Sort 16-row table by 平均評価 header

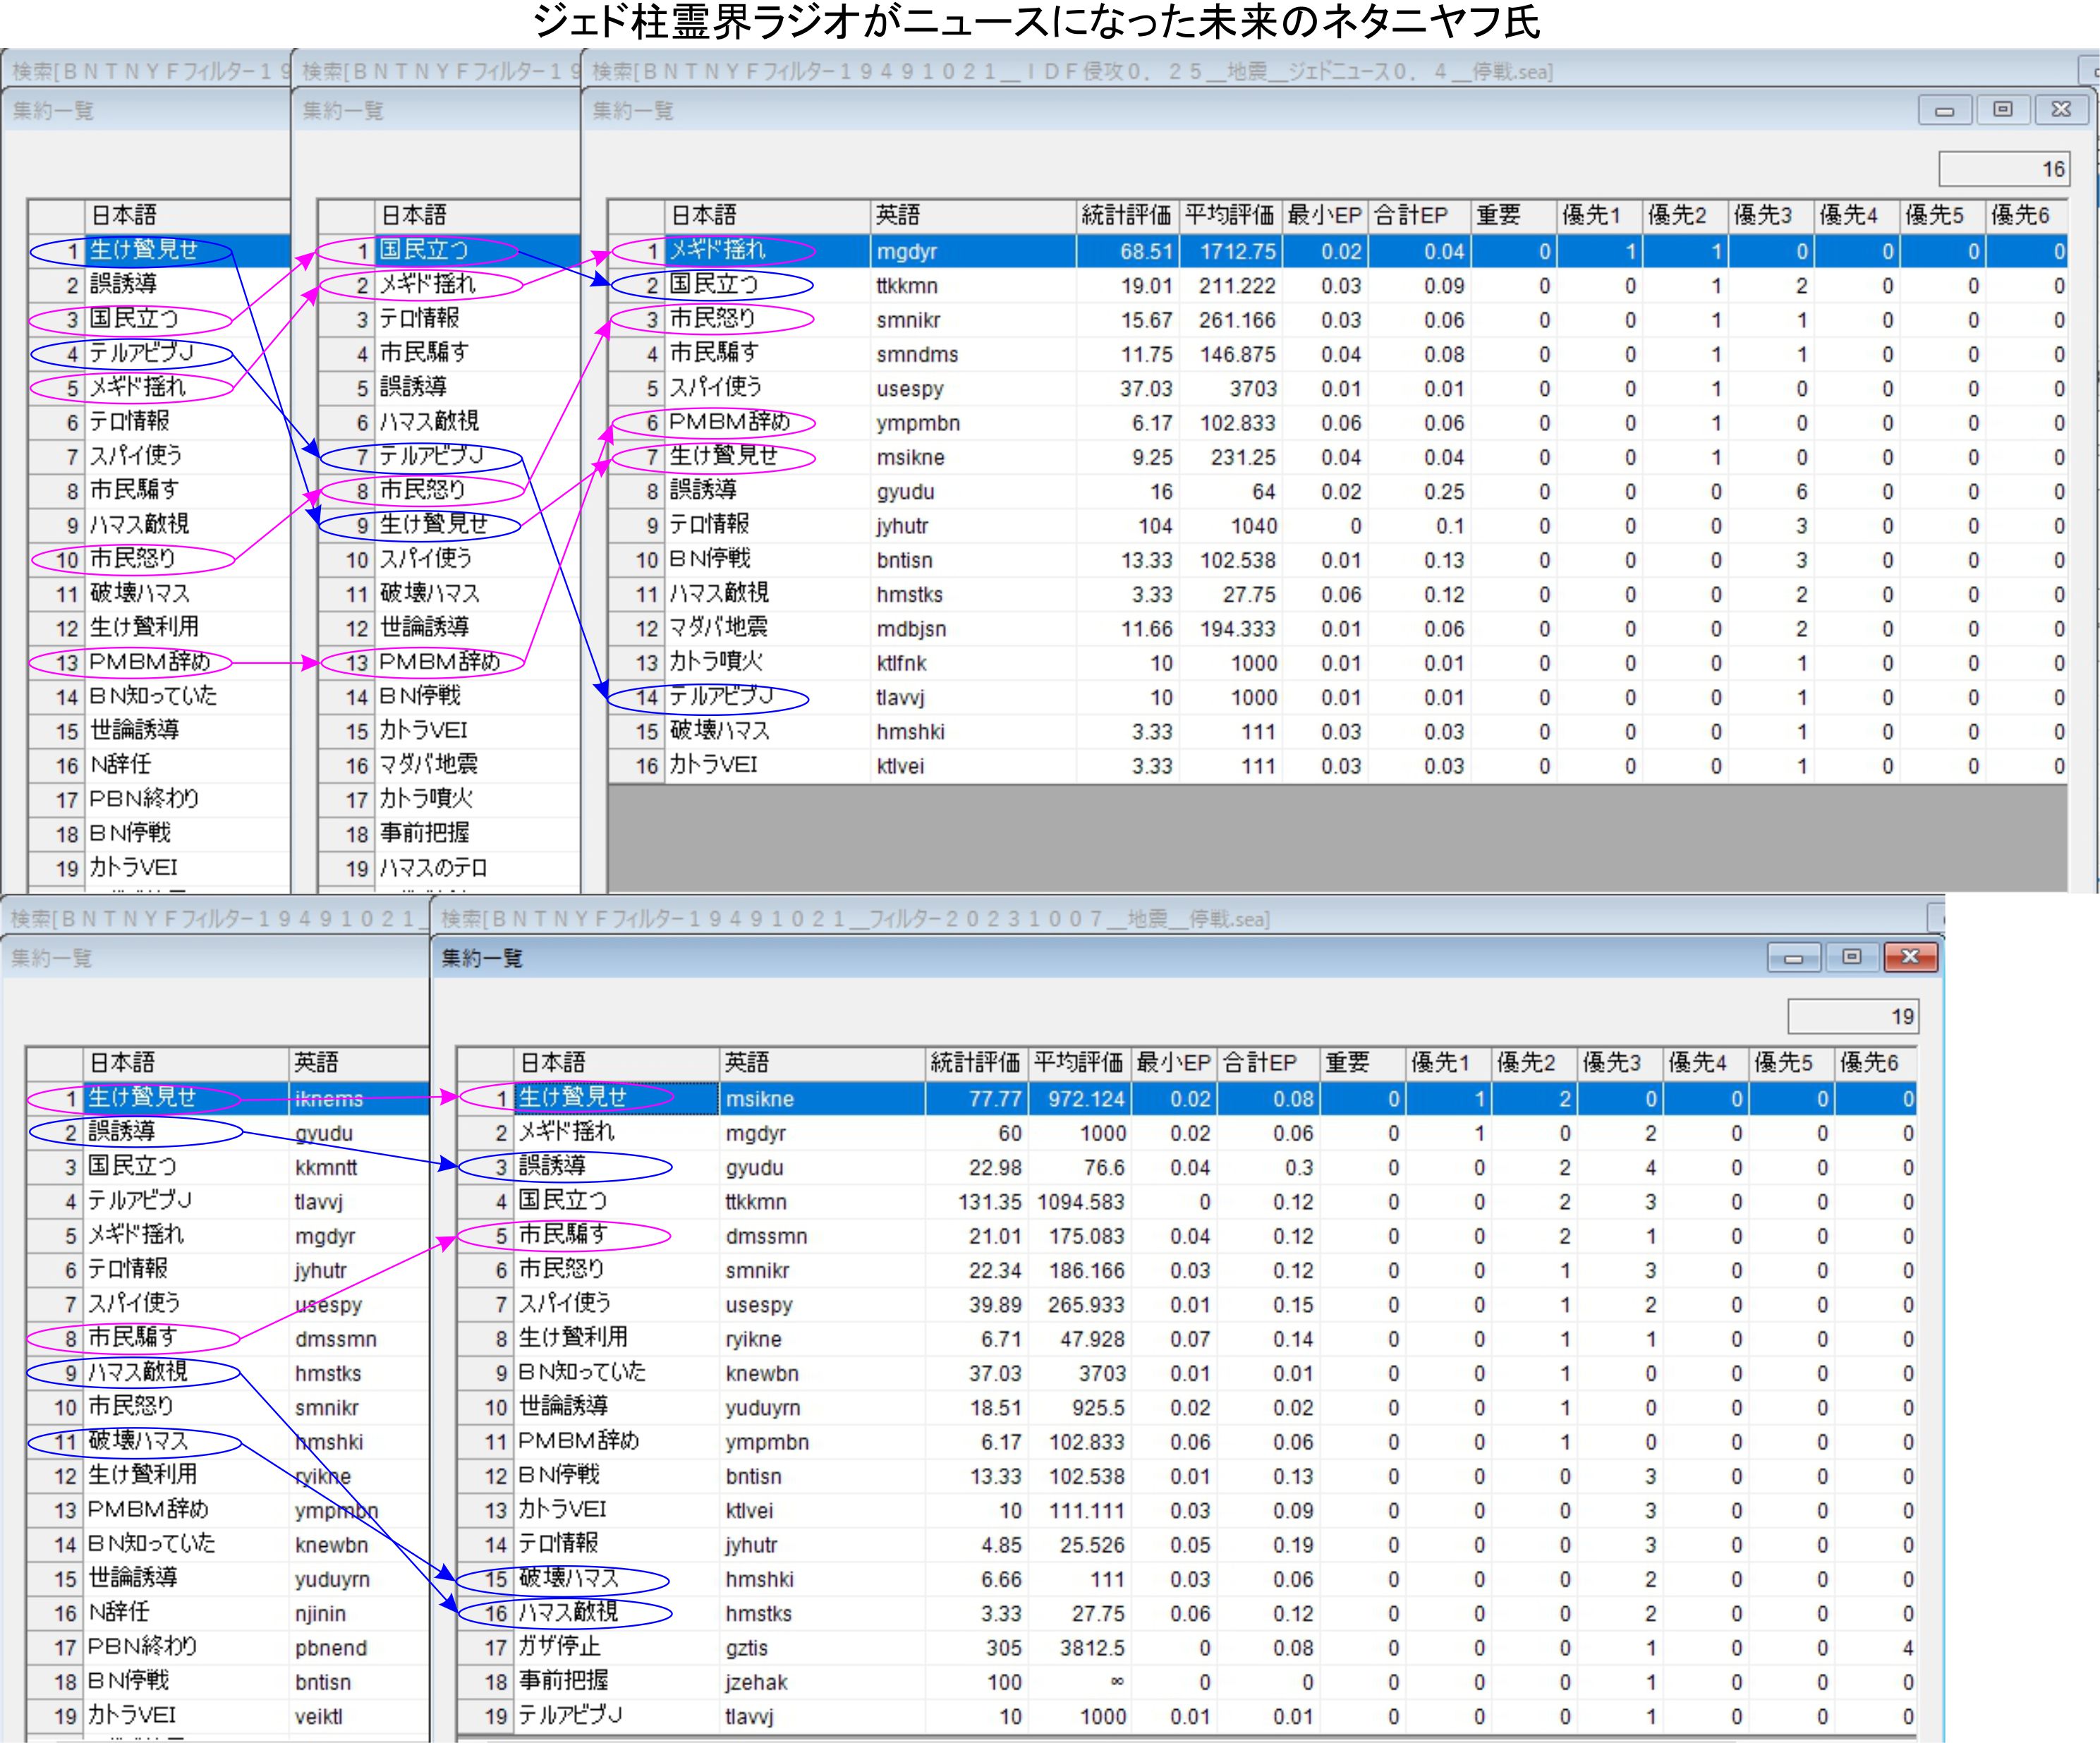[1230, 215]
